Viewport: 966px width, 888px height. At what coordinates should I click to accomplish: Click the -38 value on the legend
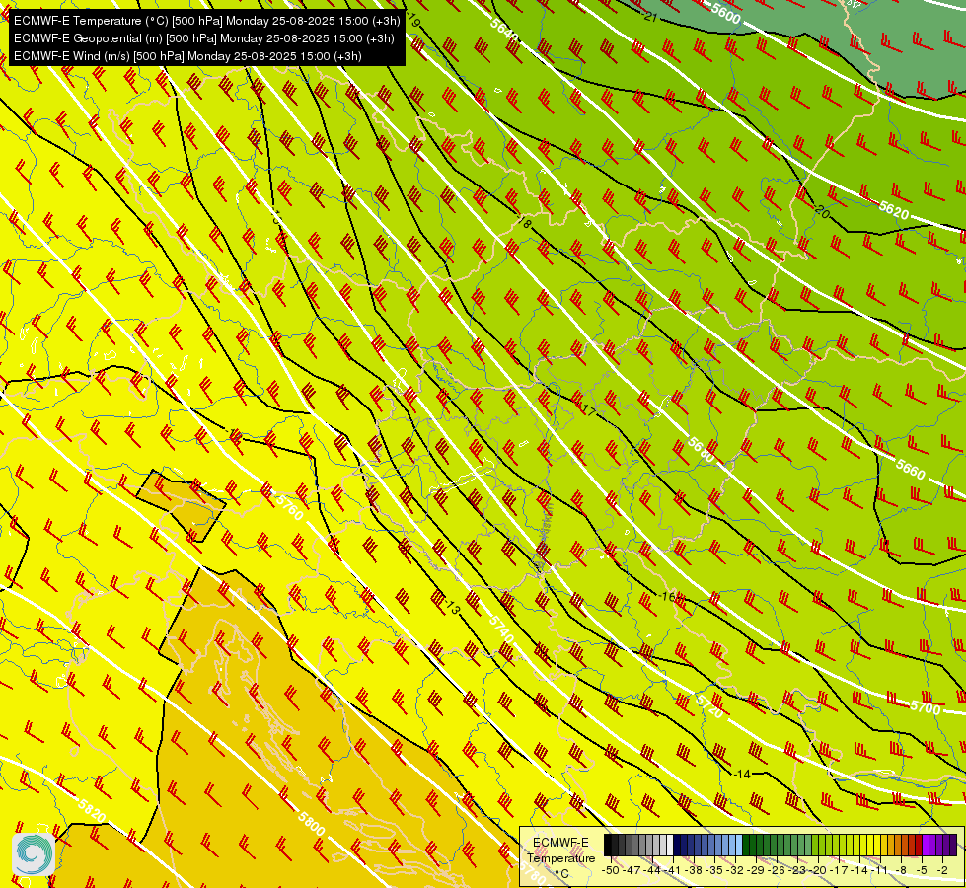(694, 870)
